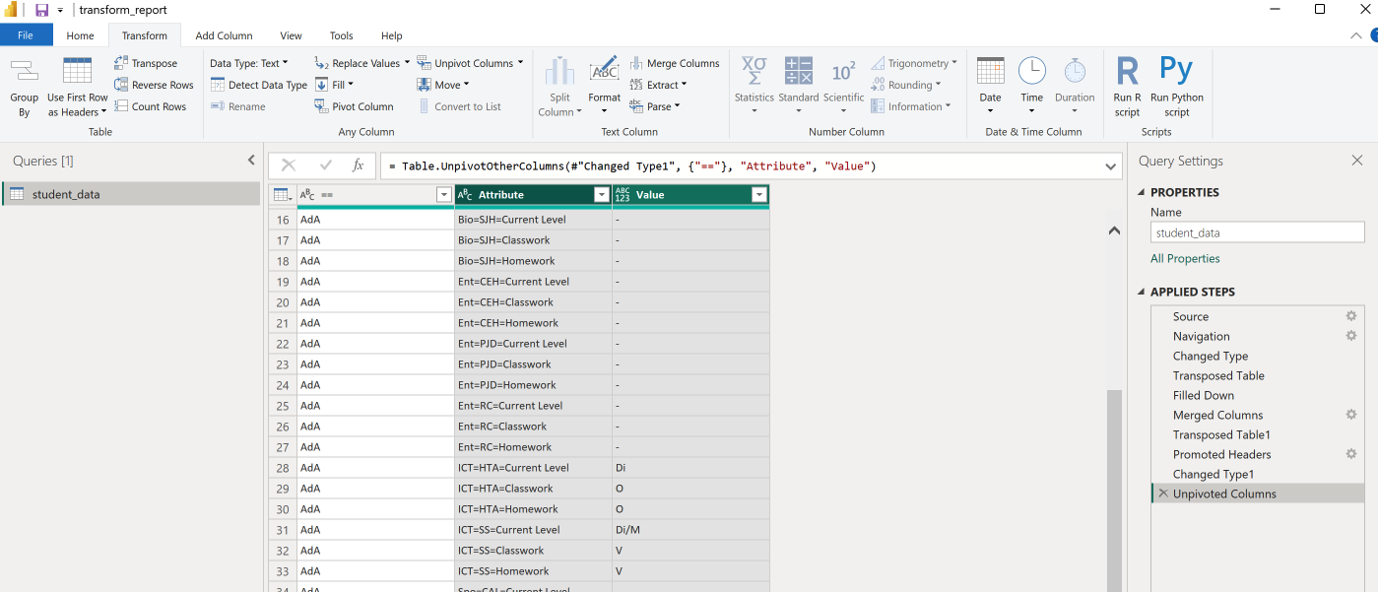Screen dimensions: 1378x592
Task: Open Merged Columns step settings gear
Action: coord(1351,415)
